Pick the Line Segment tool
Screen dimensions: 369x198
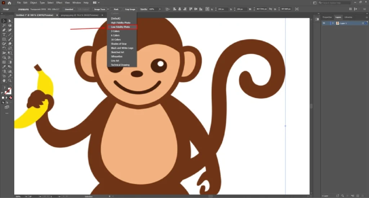click(10, 34)
